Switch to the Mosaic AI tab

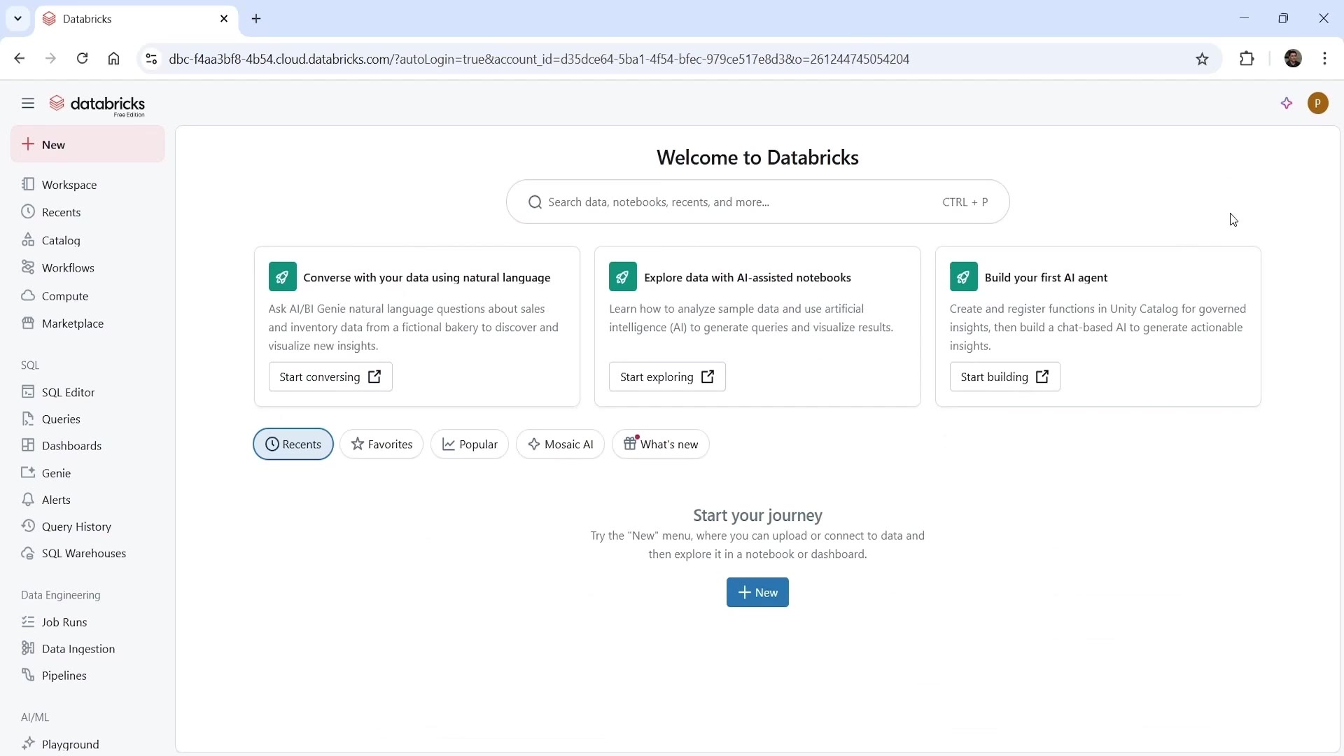coord(560,444)
